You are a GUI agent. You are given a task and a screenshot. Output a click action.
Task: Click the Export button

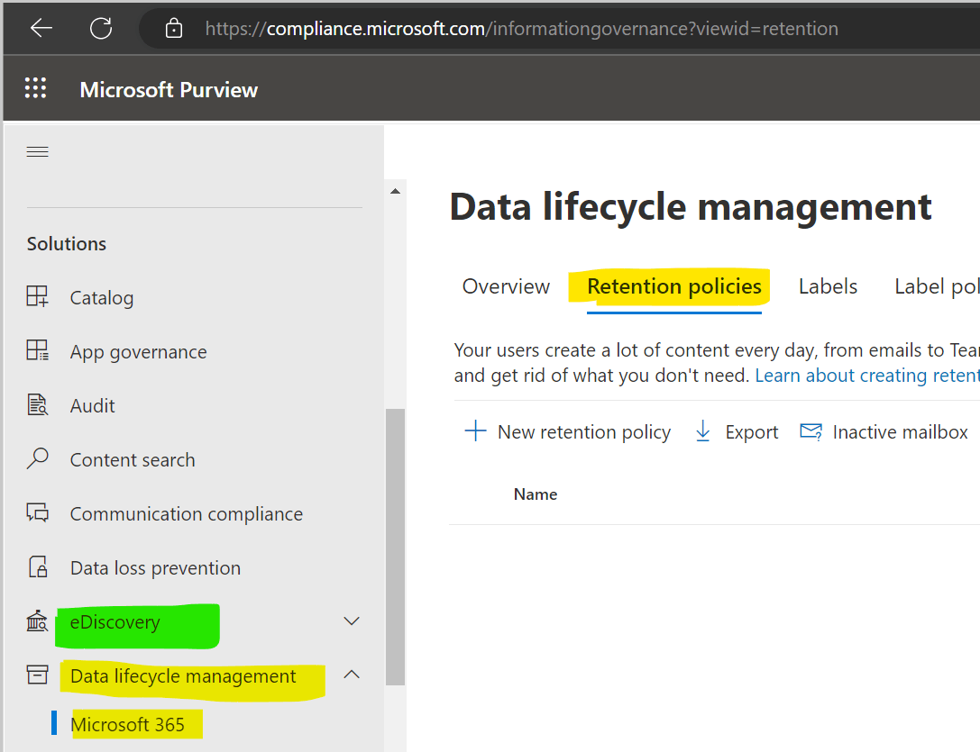click(737, 431)
